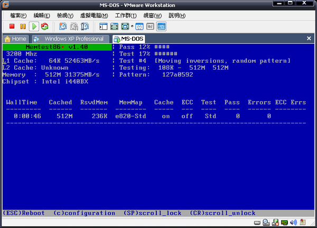
Task: Open the 工作群(T) menu
Action: click(x=126, y=15)
